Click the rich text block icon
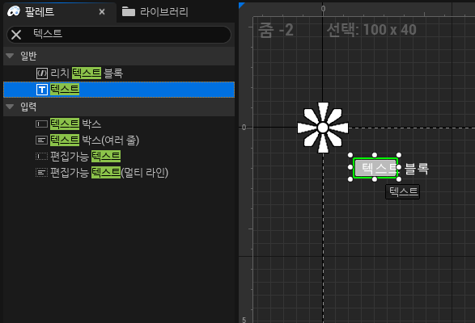Image resolution: width=475 pixels, height=323 pixels. pyautogui.click(x=42, y=73)
